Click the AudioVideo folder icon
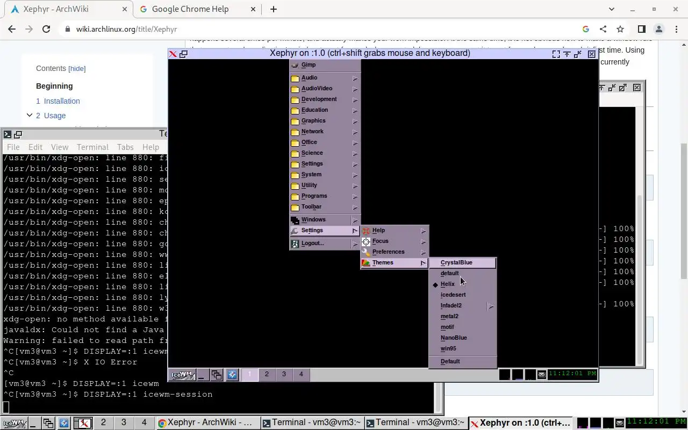This screenshot has width=688, height=430. point(295,89)
